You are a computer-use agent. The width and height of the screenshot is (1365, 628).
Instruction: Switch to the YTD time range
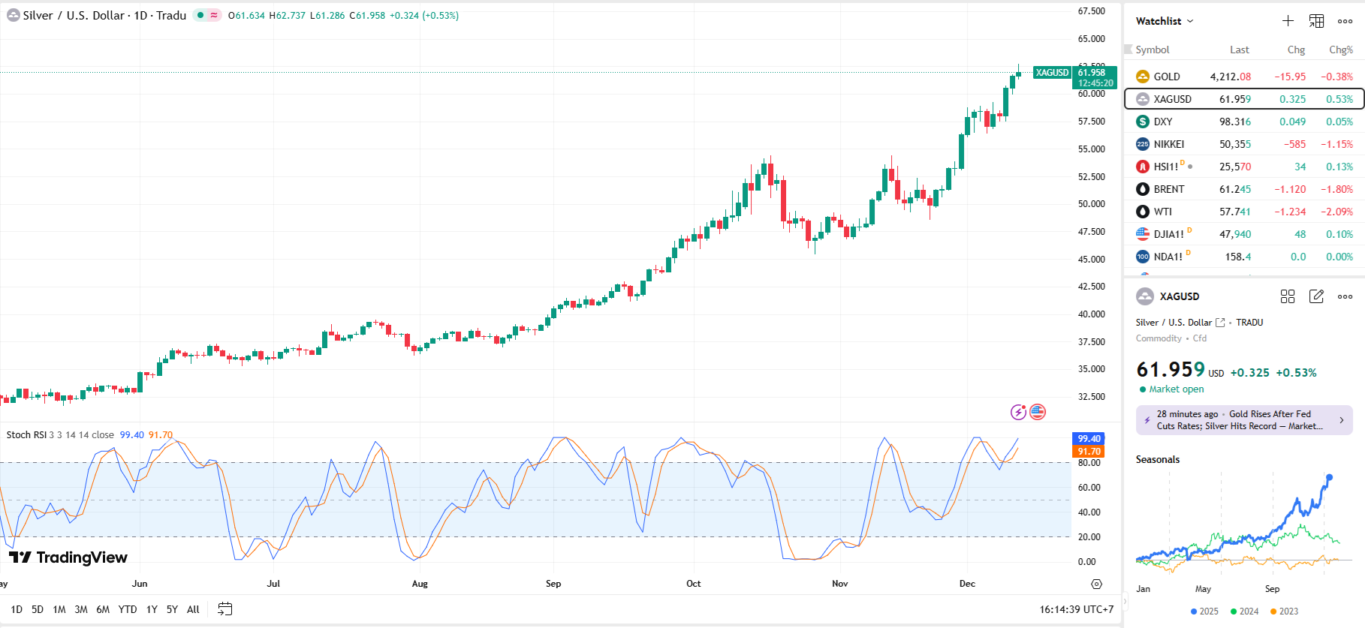point(128,609)
